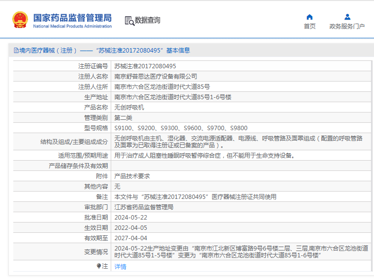The height and width of the screenshot is (279, 374).
Task: Click the lightbulb icon beside 注
Action: 99,266
